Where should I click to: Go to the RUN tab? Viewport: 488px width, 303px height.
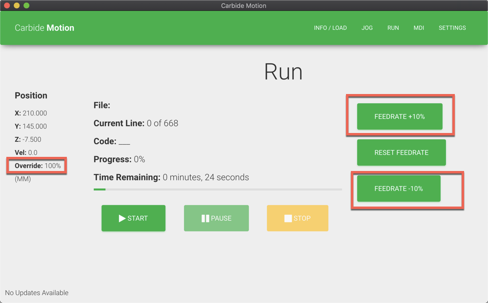[x=393, y=28]
